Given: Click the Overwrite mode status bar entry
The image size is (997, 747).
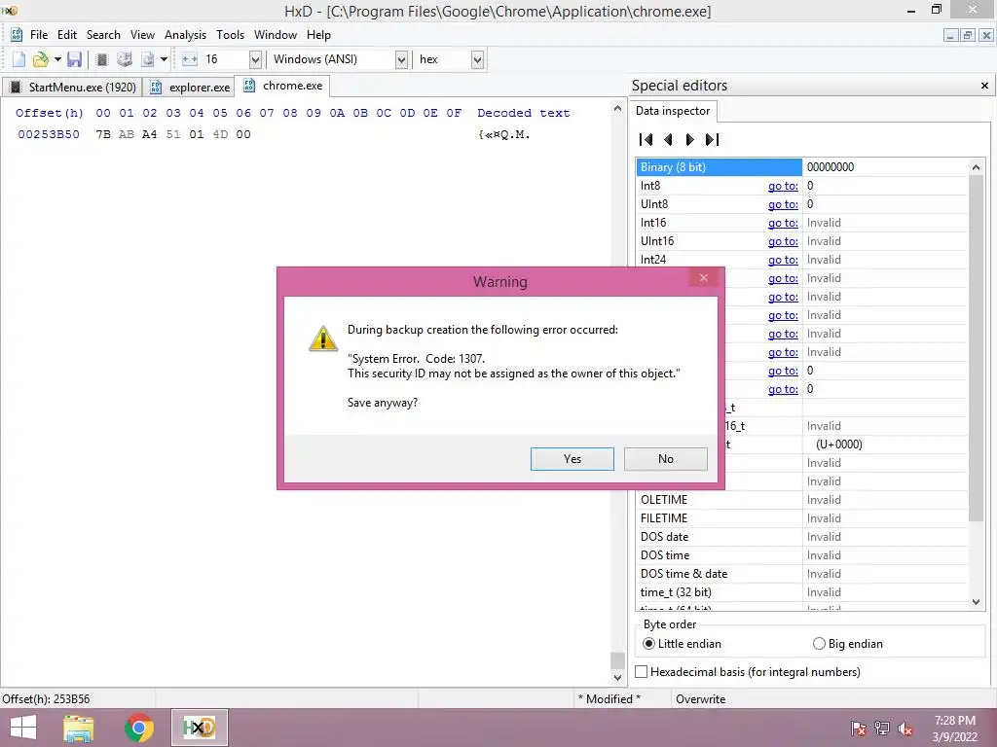Looking at the screenshot, I should click(x=700, y=698).
